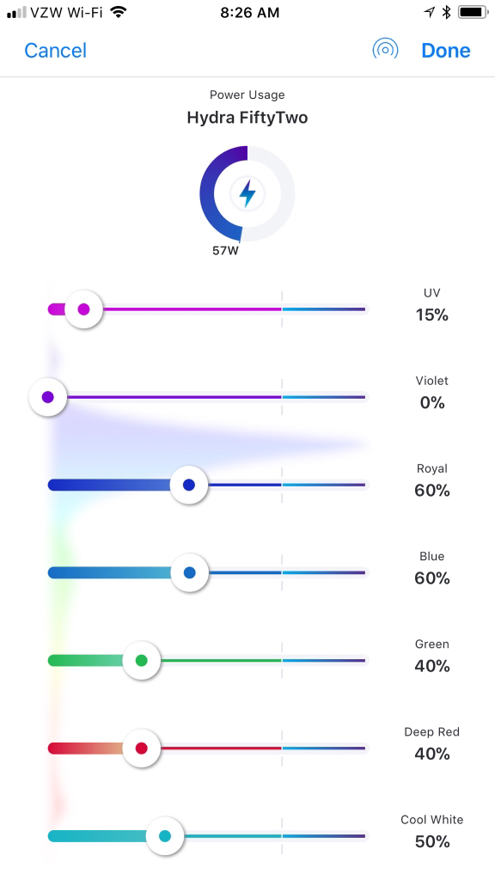Tap the Hydra FiftyTwo device title
495x880 pixels.
pyautogui.click(x=247, y=118)
